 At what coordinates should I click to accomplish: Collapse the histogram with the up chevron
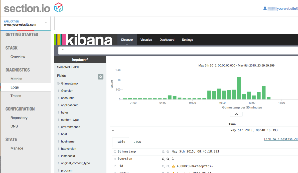[x=236, y=114]
